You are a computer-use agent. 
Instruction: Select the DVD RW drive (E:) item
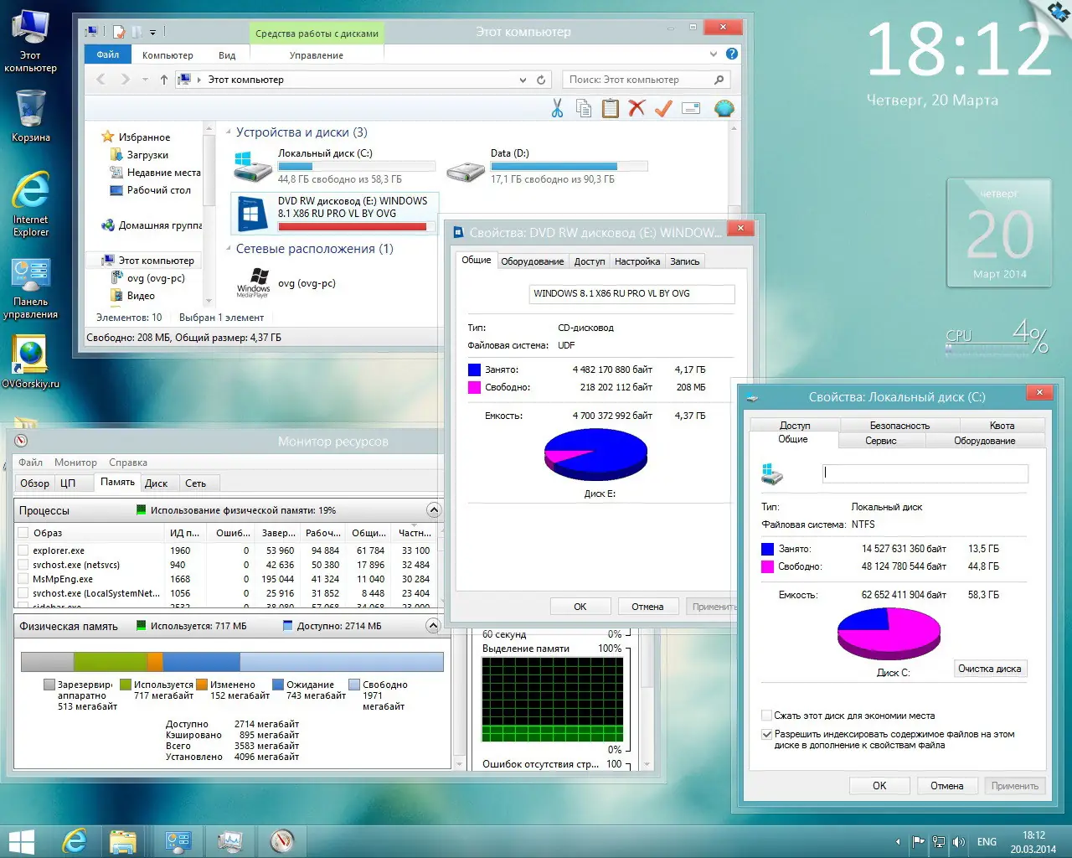(x=334, y=214)
